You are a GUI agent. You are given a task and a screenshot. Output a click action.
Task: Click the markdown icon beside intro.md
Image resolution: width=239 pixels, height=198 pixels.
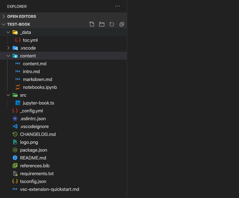click(18, 71)
